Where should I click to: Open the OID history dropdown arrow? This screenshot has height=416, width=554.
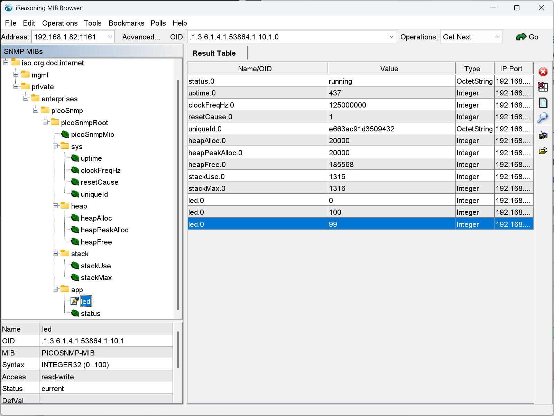[391, 37]
